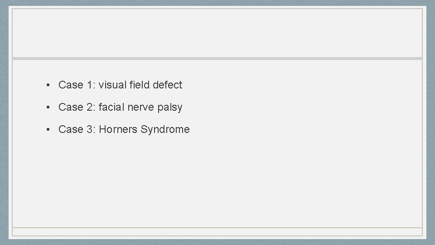Click the word "Syndrome"

[165, 130]
